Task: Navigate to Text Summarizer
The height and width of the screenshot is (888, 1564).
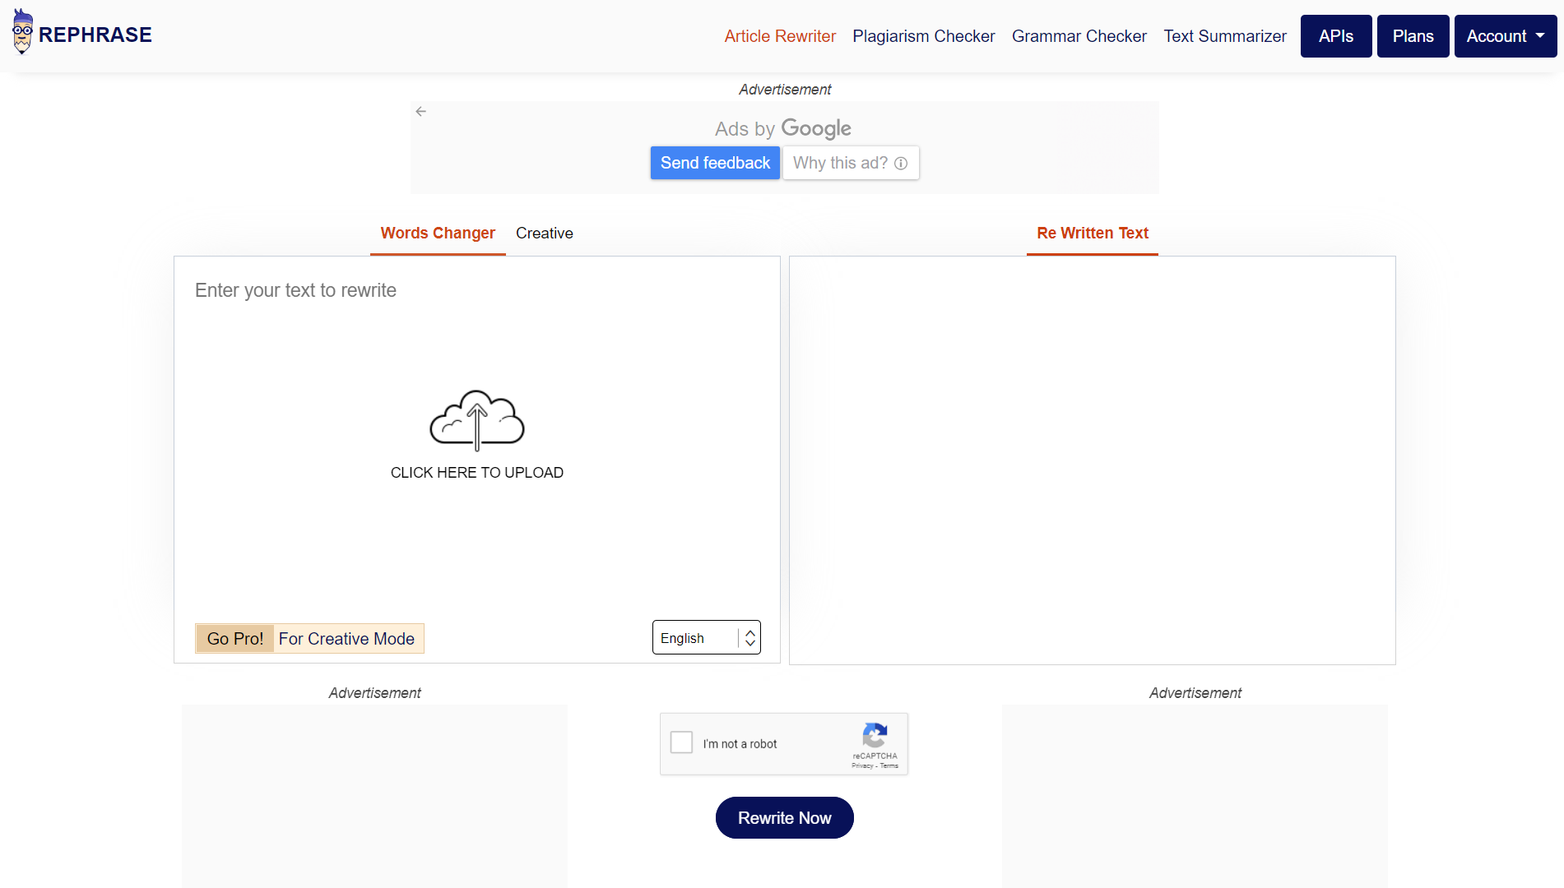Action: [x=1224, y=36]
